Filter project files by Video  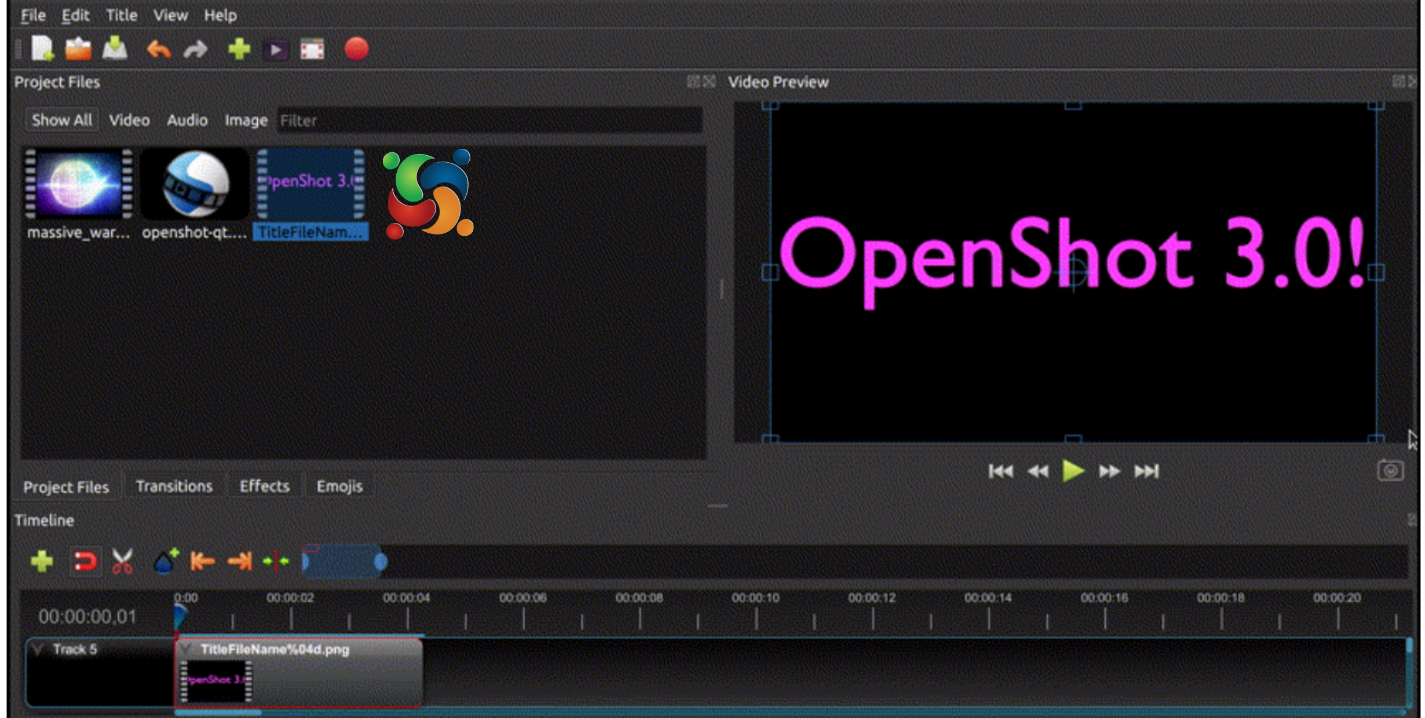point(129,120)
